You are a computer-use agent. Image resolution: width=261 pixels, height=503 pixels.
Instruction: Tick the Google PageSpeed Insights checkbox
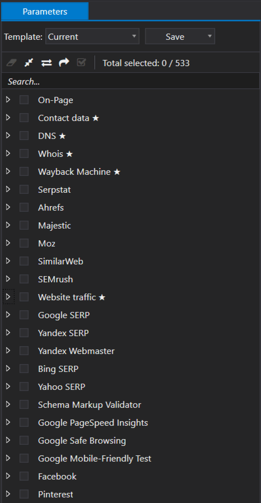click(24, 422)
